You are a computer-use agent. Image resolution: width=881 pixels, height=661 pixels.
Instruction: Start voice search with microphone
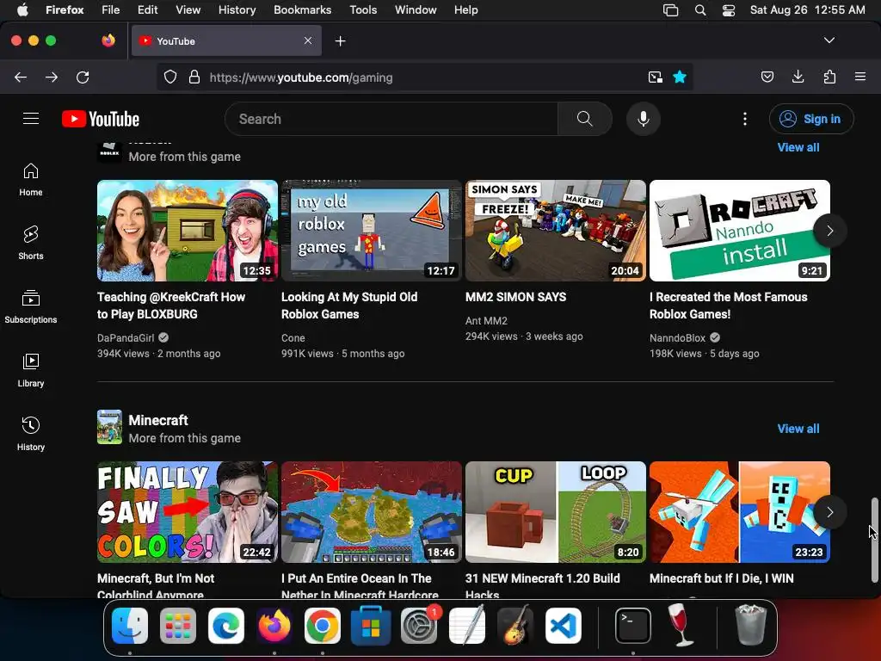coord(644,119)
